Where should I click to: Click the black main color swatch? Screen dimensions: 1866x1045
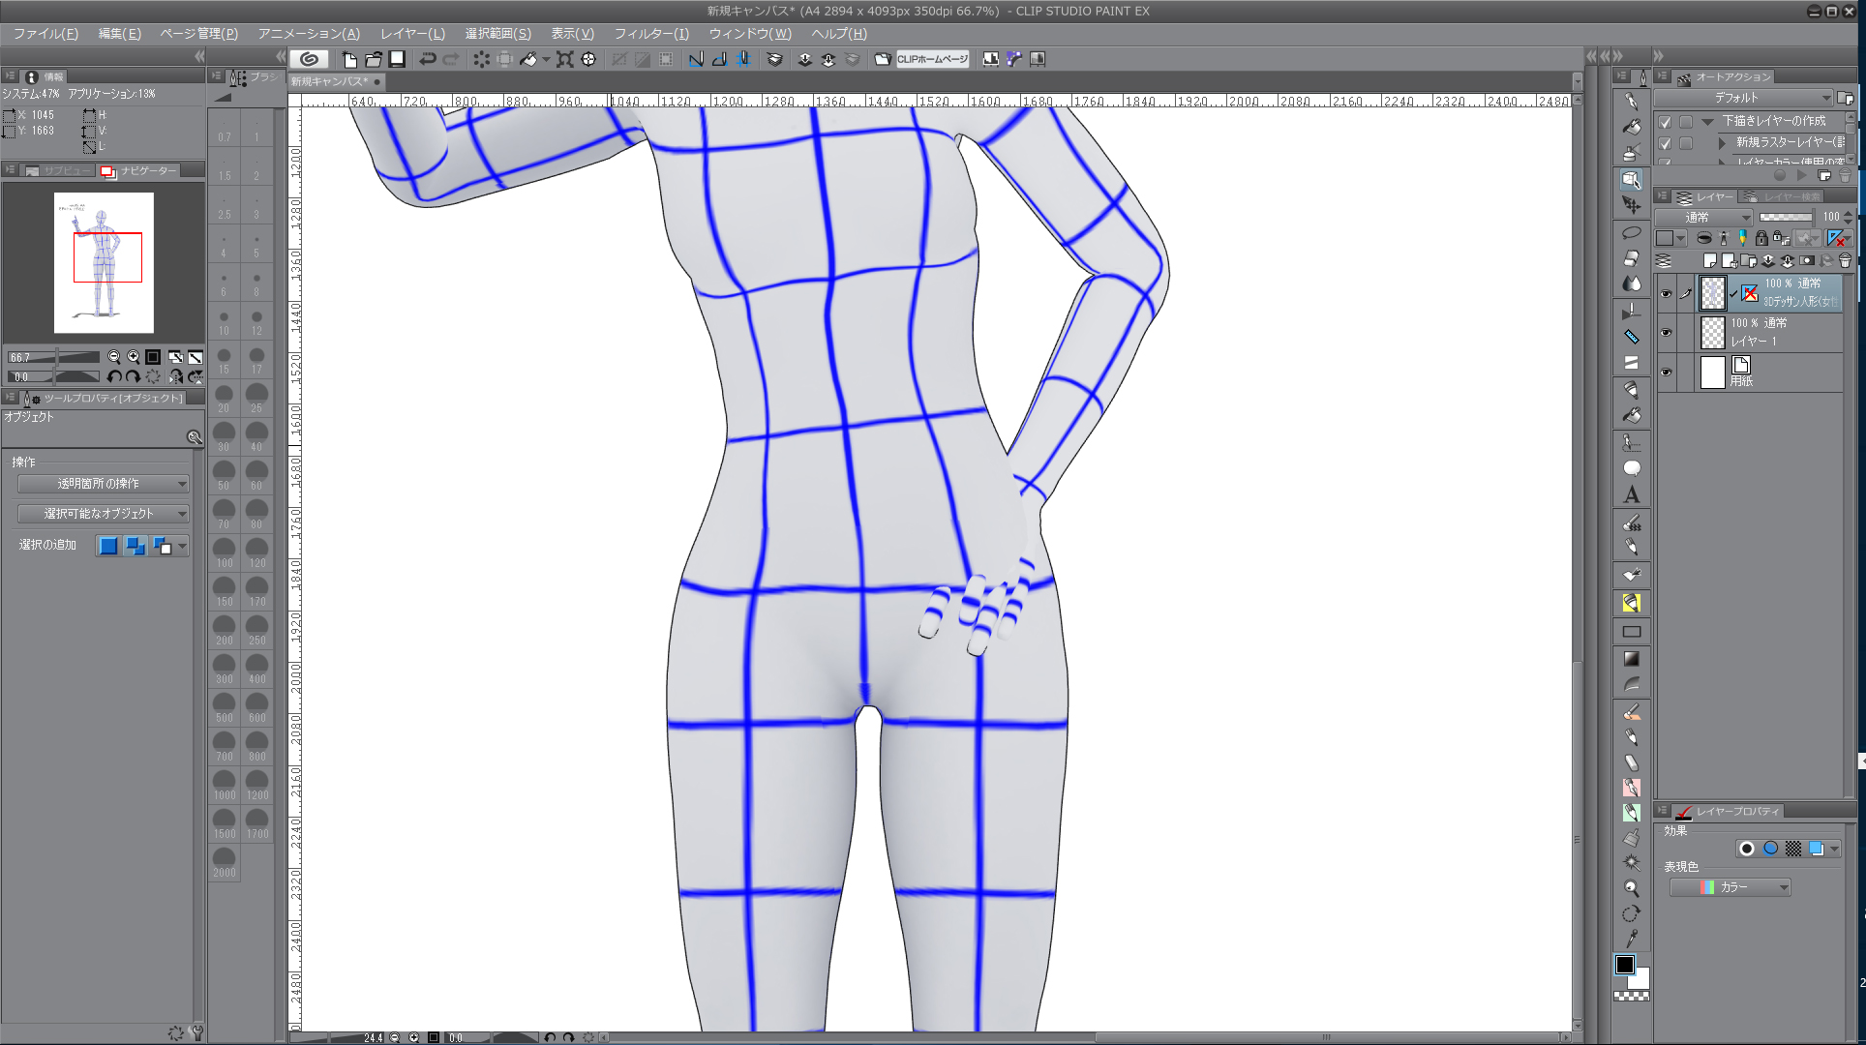(x=1625, y=965)
